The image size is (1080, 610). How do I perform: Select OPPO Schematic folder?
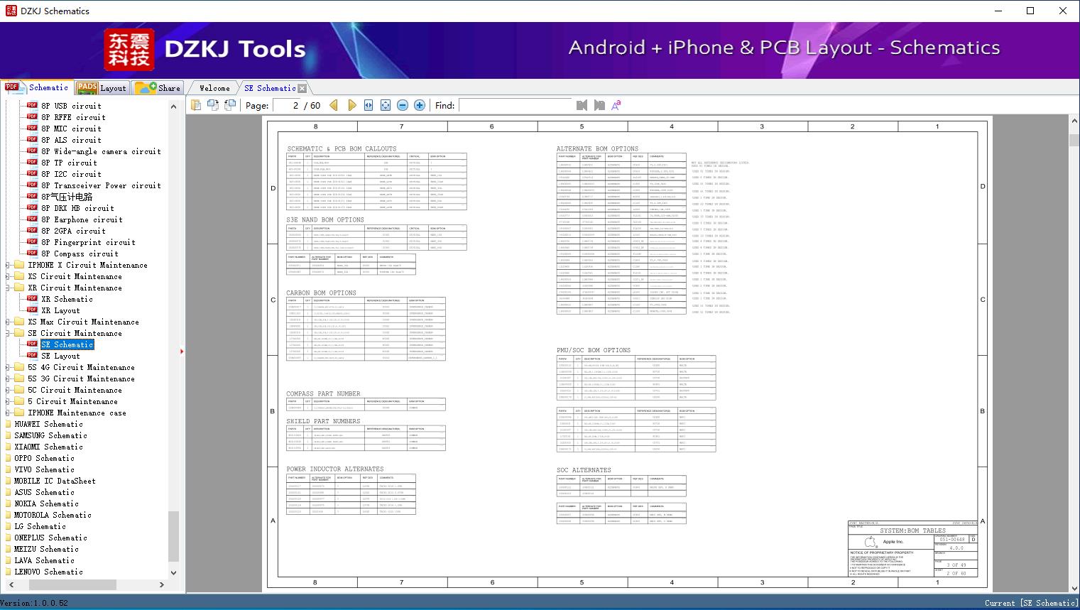pyautogui.click(x=44, y=458)
